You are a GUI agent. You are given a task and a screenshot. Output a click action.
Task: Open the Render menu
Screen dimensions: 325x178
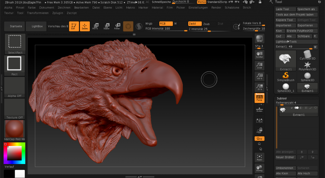(x=216, y=7)
